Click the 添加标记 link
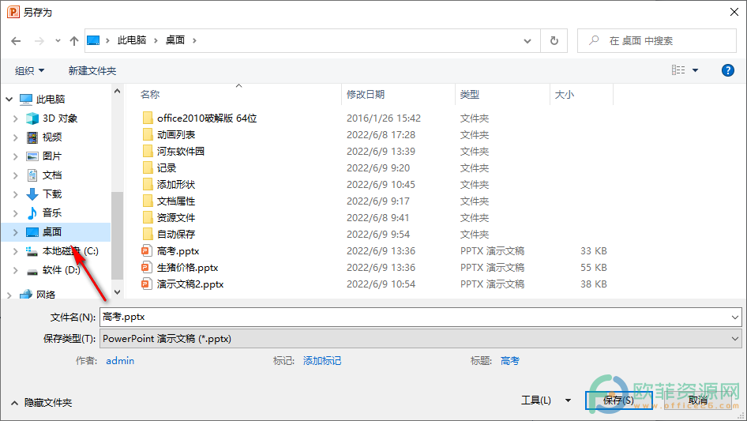747x421 pixels. 322,361
